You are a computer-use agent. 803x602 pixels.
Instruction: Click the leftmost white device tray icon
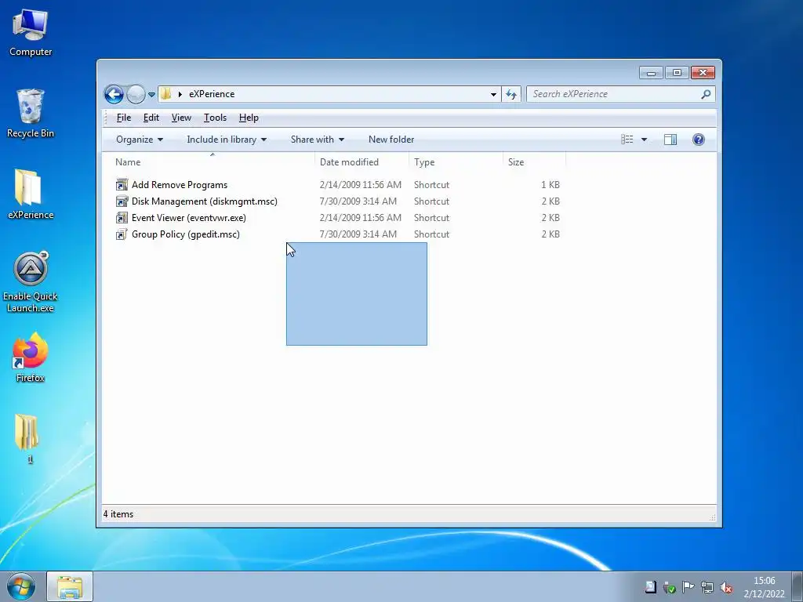(x=650, y=587)
